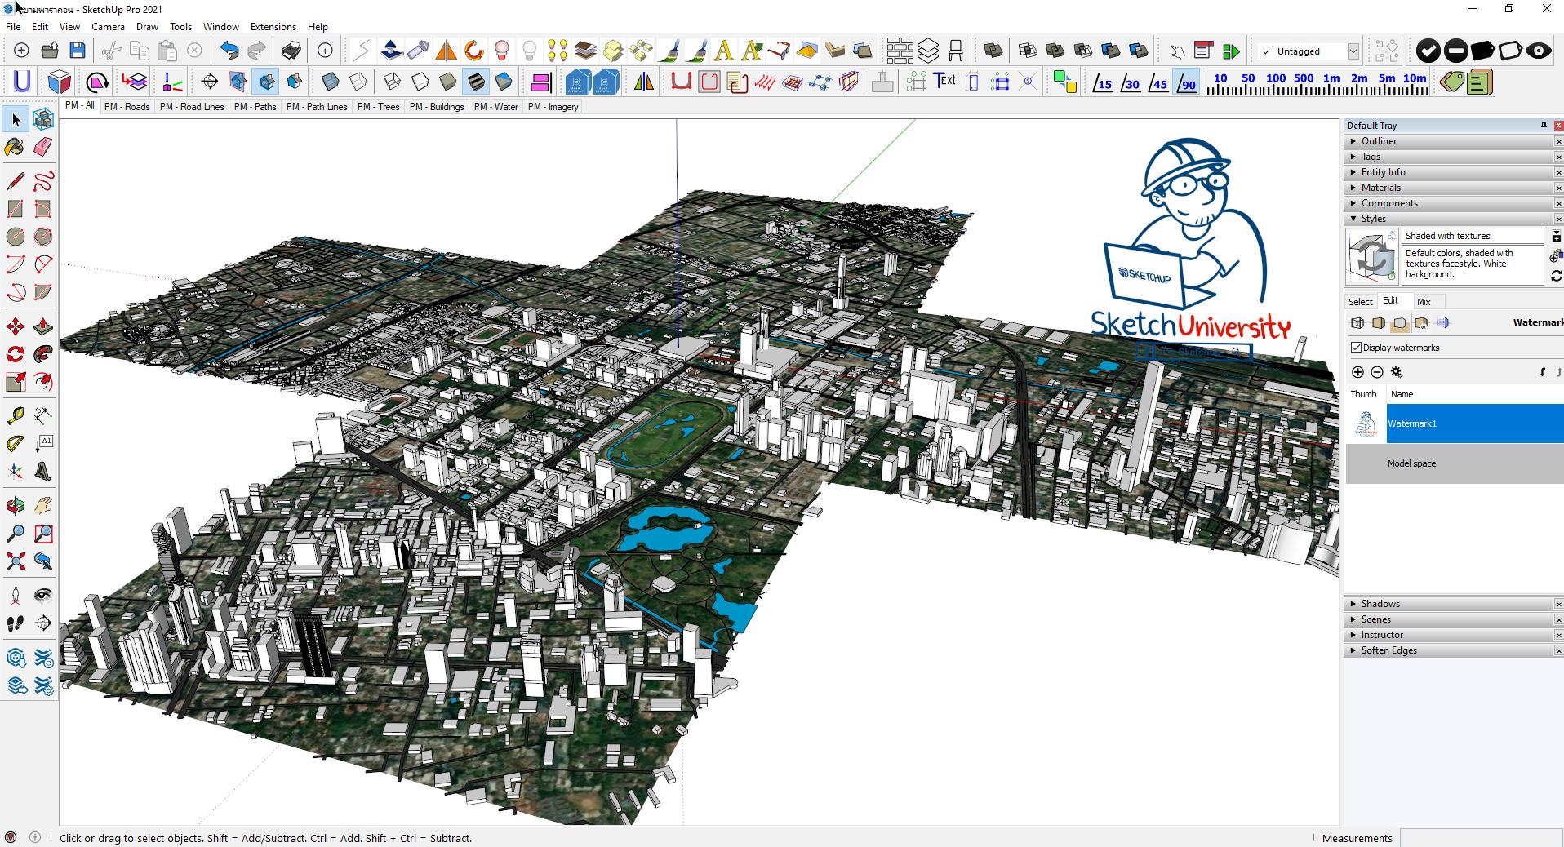The width and height of the screenshot is (1564, 847).
Task: Select the Tape Measure tool
Action: pos(16,415)
